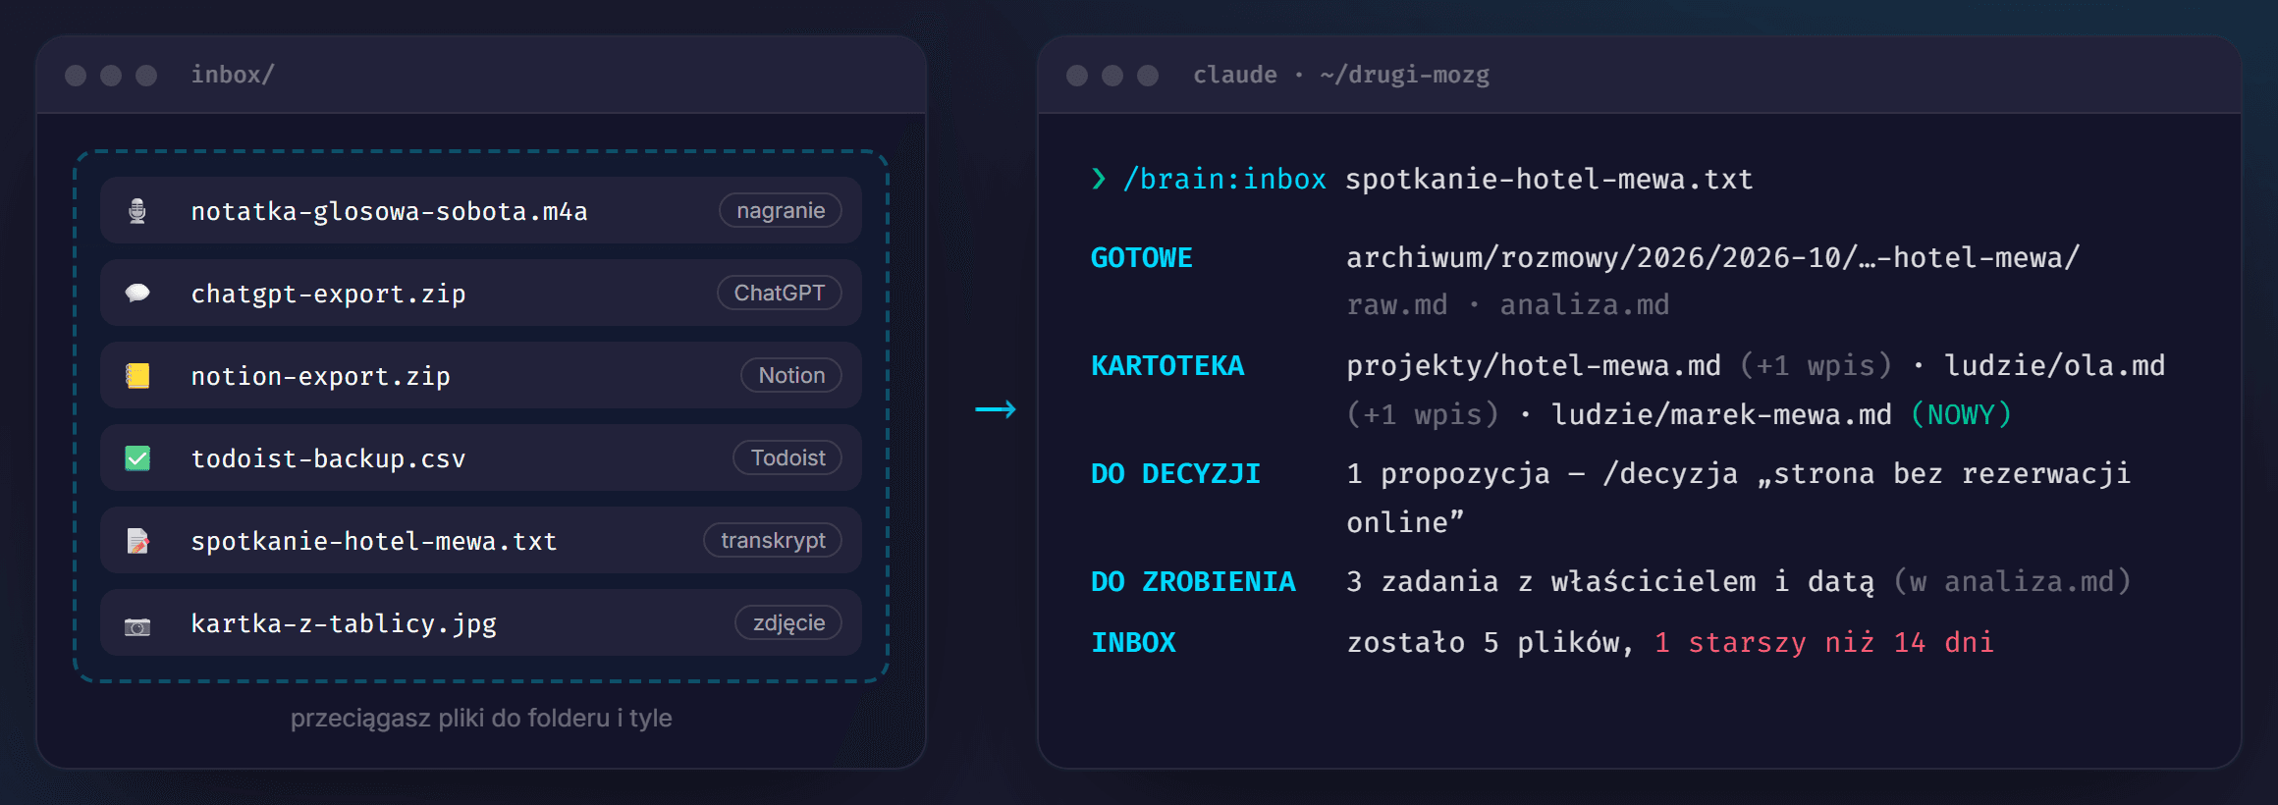Click the 'Todoist' tag
This screenshot has width=2278, height=805.
[787, 458]
